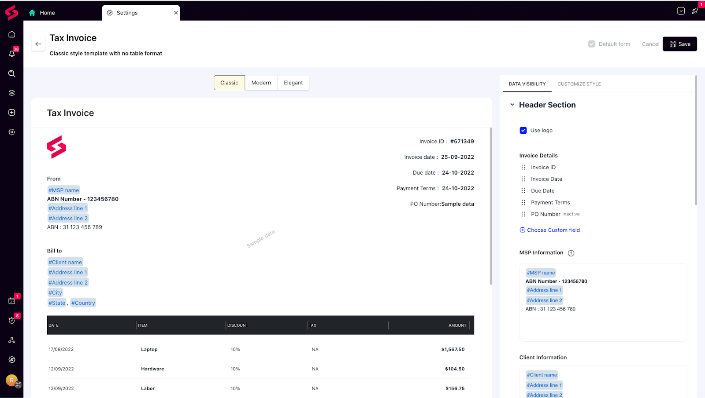Open the stopwatch icon with 8 badge
Viewport: 705px width, 398px height.
(12, 320)
